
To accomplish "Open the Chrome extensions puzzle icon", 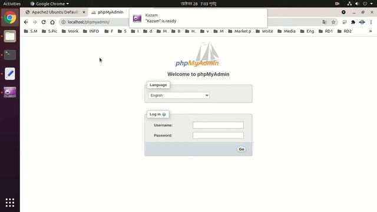I will 353,22.
